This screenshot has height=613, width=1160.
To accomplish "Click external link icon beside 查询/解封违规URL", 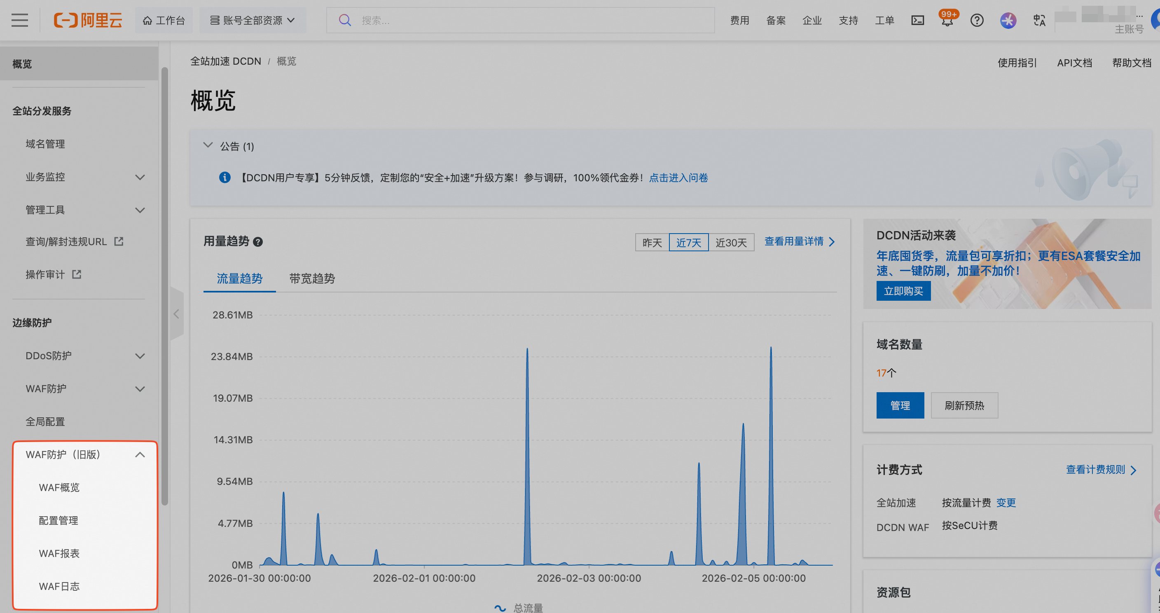I will 119,241.
